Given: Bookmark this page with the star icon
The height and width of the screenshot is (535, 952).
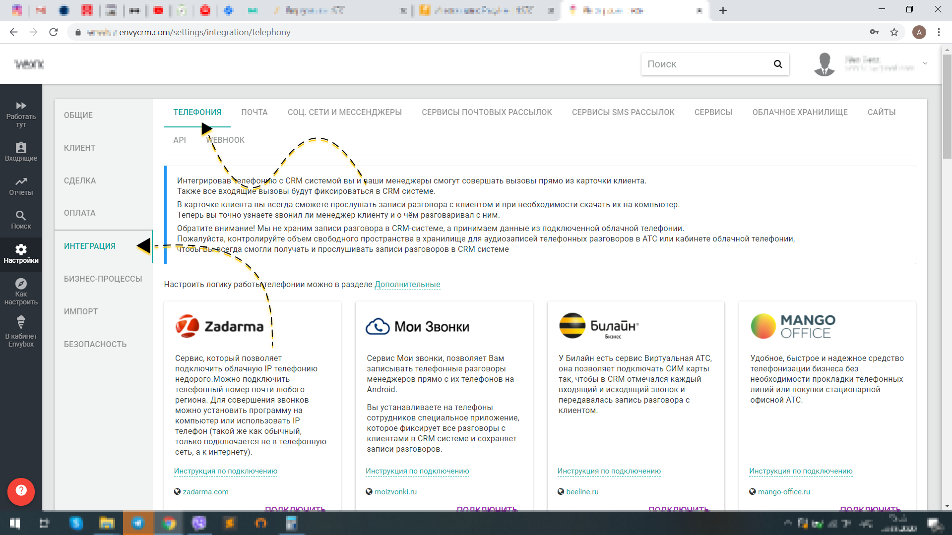Looking at the screenshot, I should click(894, 32).
